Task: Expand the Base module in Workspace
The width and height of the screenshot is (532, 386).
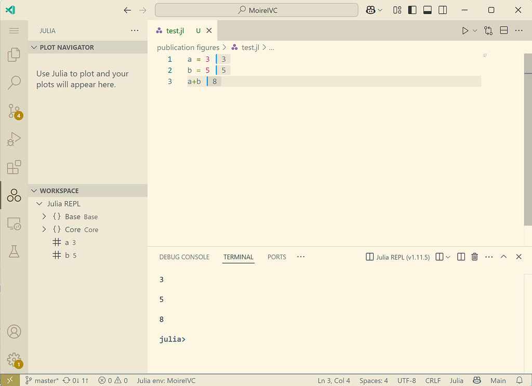Action: point(44,217)
